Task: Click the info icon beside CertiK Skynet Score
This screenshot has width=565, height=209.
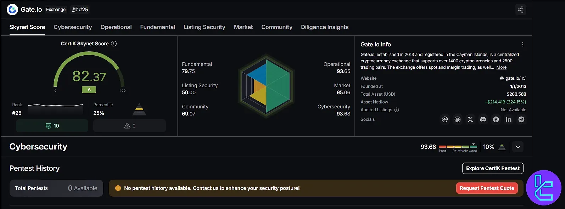Action: pos(114,44)
